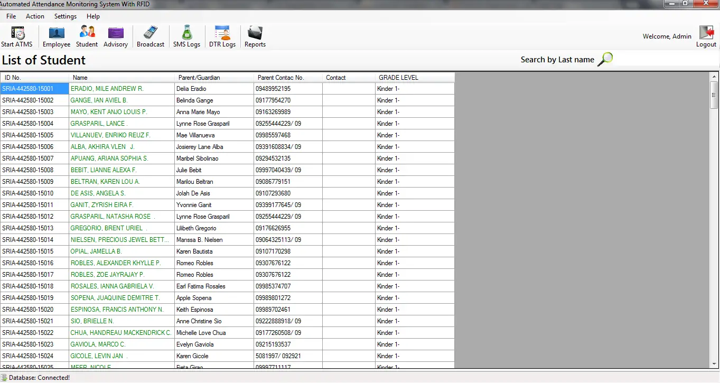Open the Settings menu
The width and height of the screenshot is (720, 383).
click(65, 16)
